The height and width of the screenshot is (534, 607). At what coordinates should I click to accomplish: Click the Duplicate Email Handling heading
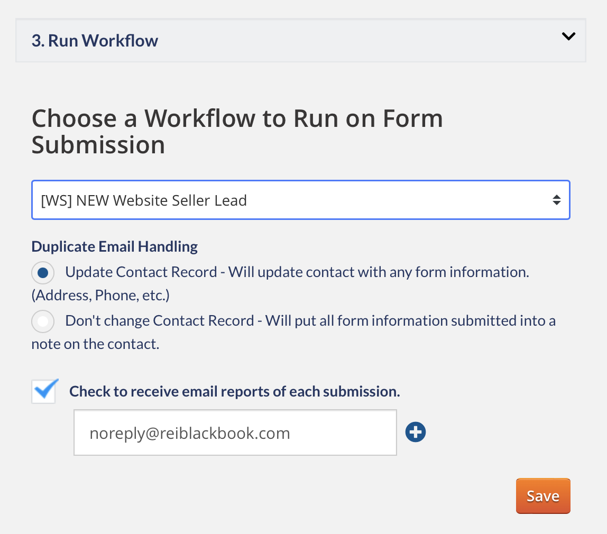point(114,246)
